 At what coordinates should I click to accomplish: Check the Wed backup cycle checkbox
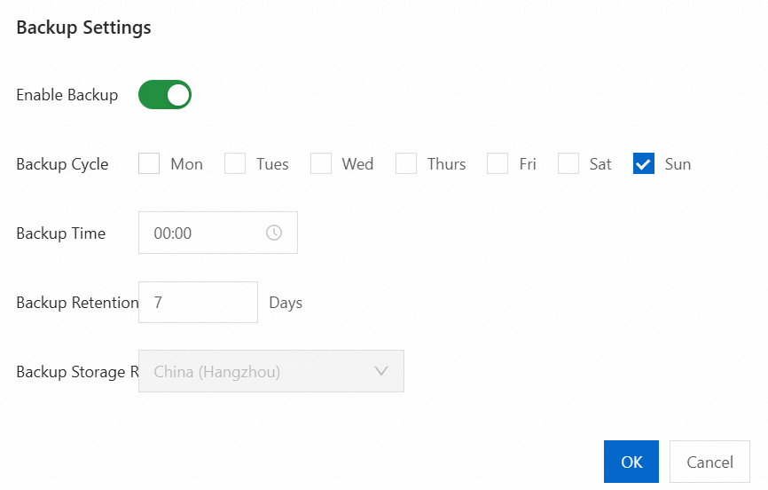tap(321, 164)
